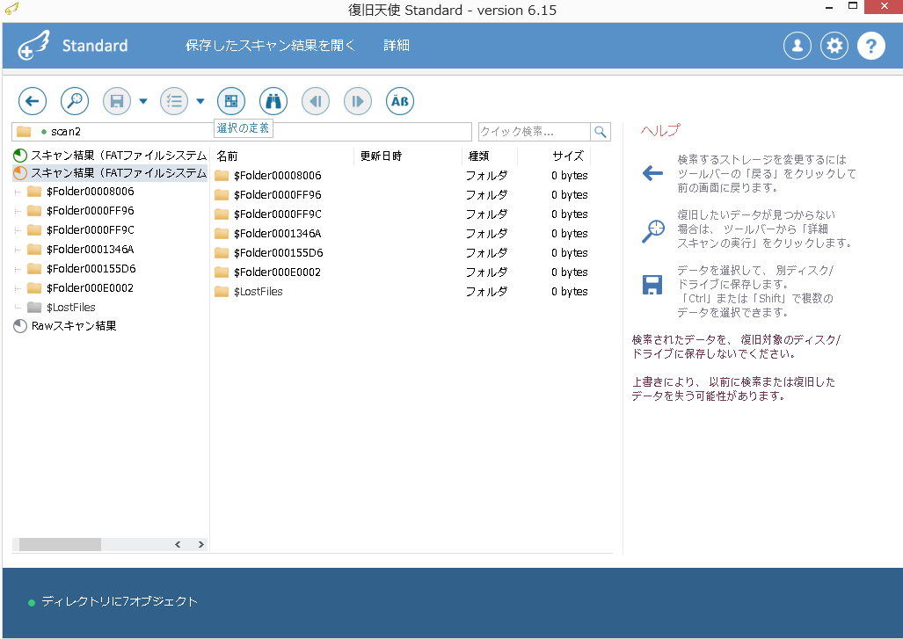Screen dimensions: 903x639
Task: Open dropdown arrow next to list icon
Action: 200,101
